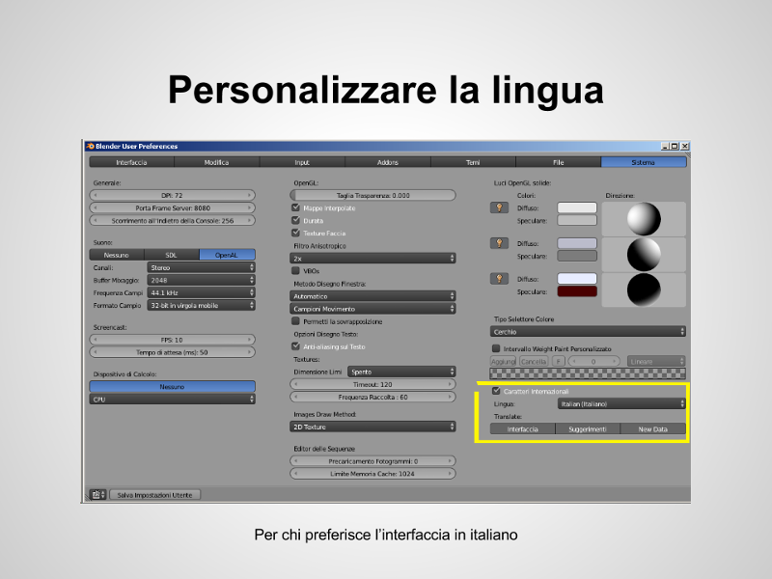Open Automatico window draw method dropdown
772x579 pixels.
(372, 296)
